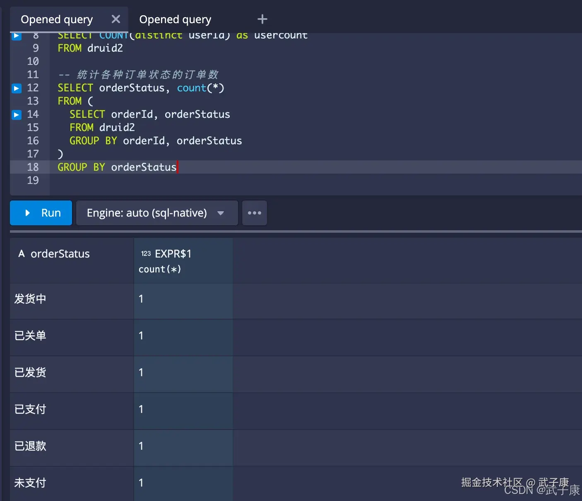Click the count value for 已支付
This screenshot has height=501, width=582.
pyautogui.click(x=183, y=411)
